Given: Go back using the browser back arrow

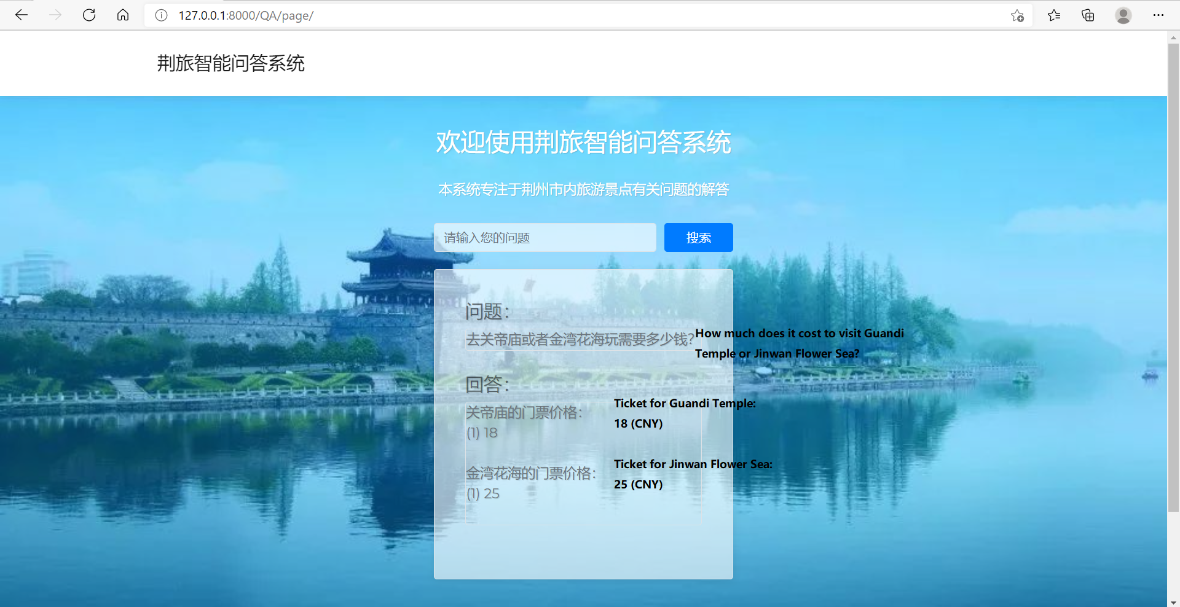Looking at the screenshot, I should 22,15.
